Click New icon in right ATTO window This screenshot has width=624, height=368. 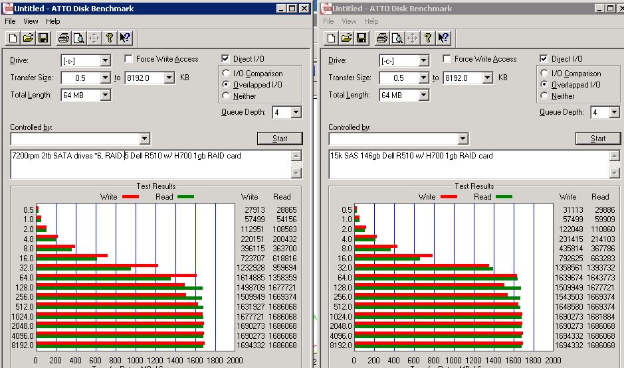(x=331, y=38)
